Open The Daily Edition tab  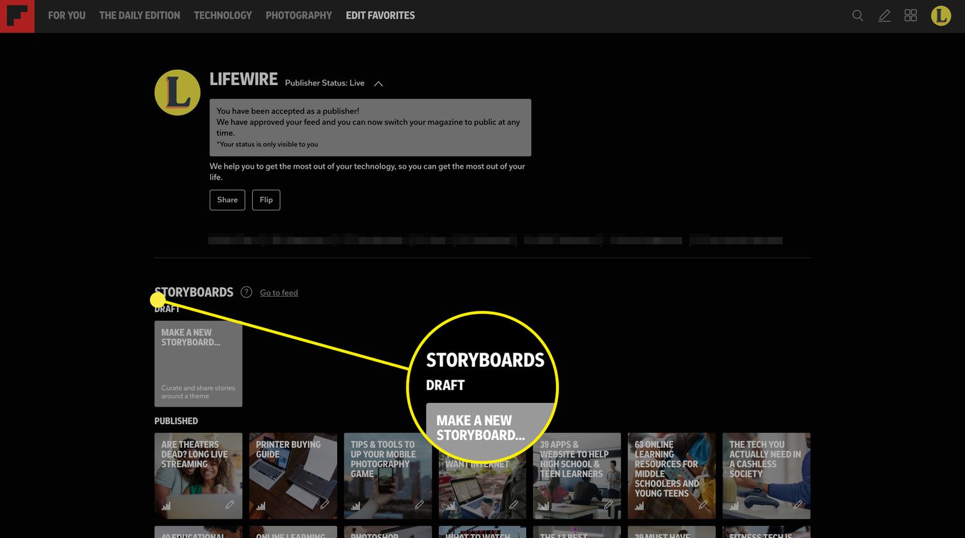point(140,15)
